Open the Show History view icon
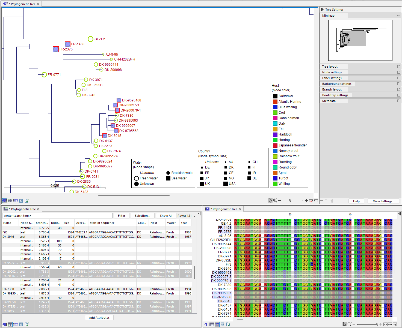Viewport: 402px width, 328px height. 21,200
